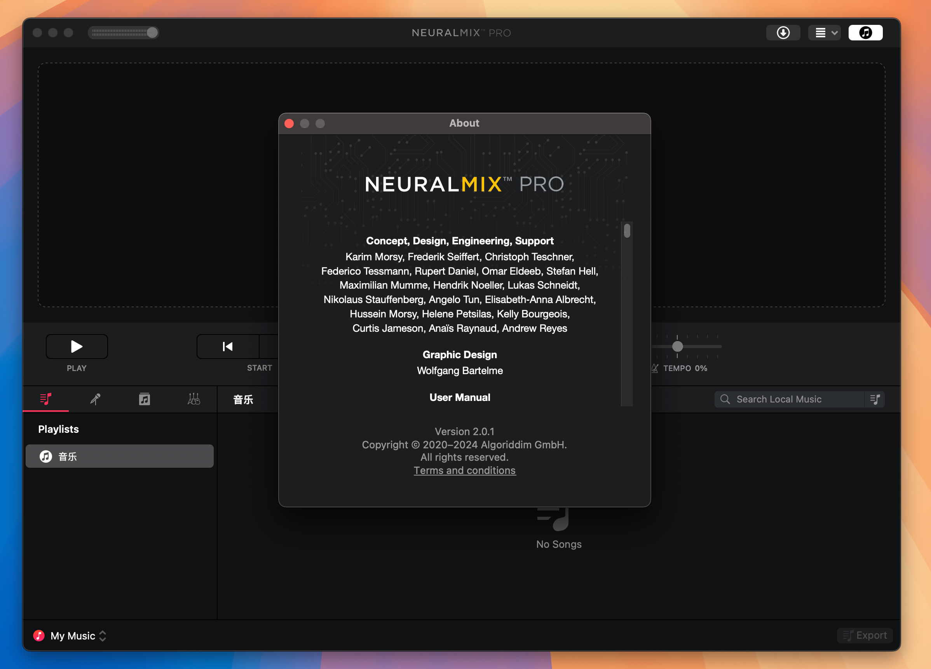
Task: Select the music file tab icon
Action: [x=145, y=399]
